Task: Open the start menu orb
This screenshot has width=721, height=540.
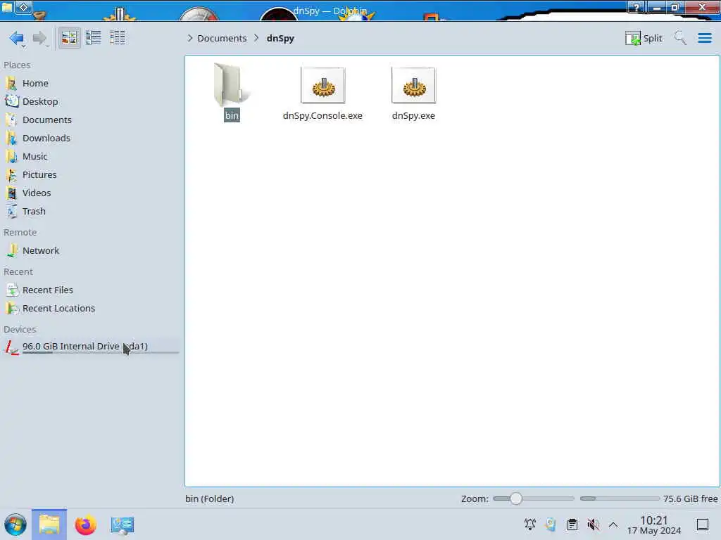Action: point(15,525)
